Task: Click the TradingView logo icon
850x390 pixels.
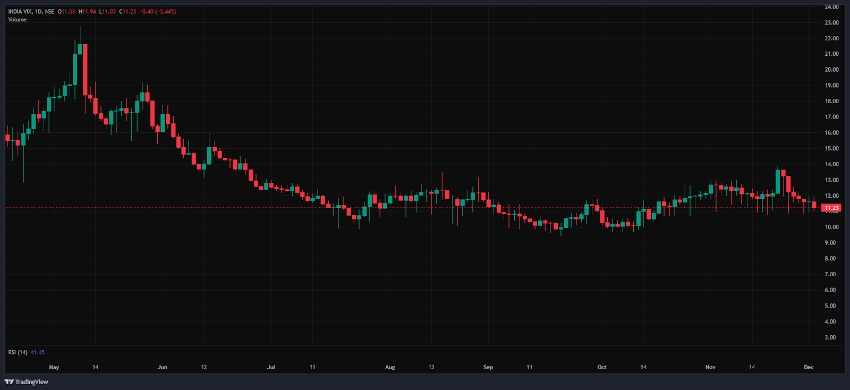Action: 9,381
